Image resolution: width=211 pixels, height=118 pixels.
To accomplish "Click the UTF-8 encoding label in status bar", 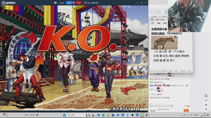I will coord(189,71).
